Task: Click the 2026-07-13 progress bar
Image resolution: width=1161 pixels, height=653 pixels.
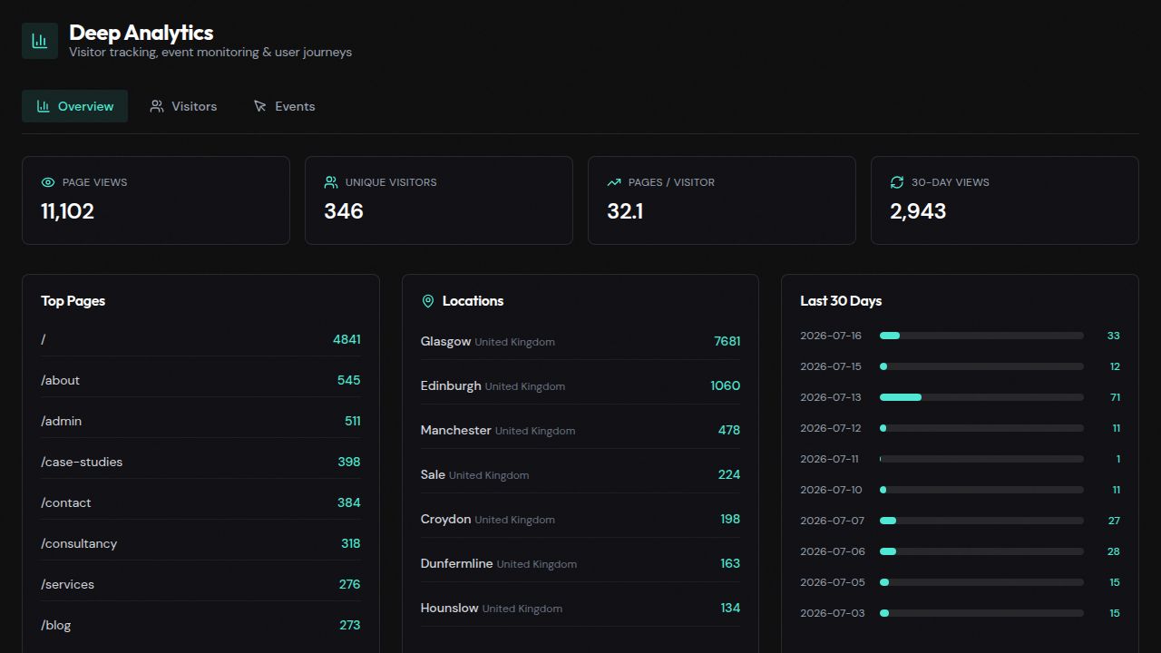Action: 981,397
